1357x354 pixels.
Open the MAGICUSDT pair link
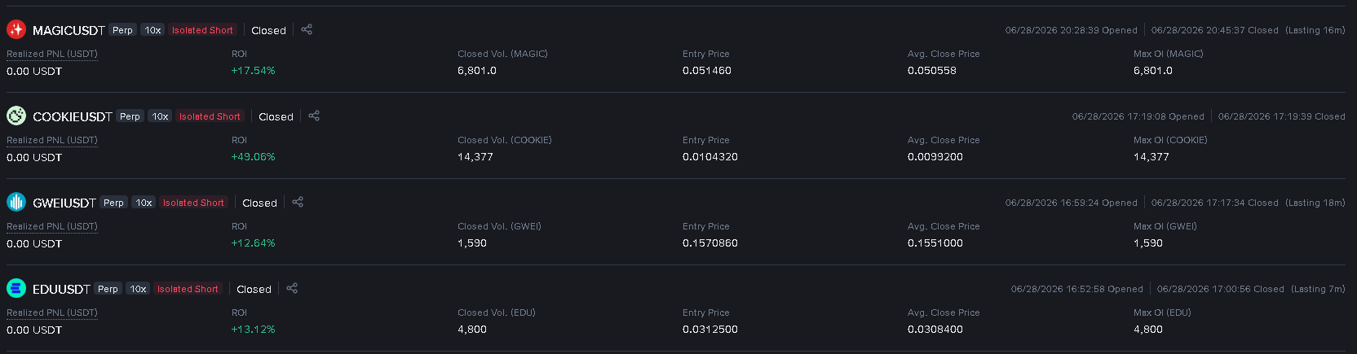(69, 30)
